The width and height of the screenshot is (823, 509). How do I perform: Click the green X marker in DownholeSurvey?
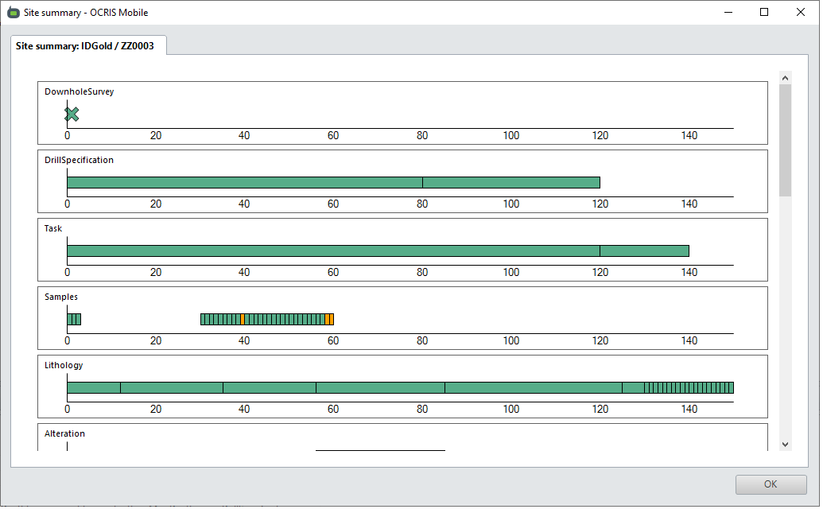click(x=72, y=115)
